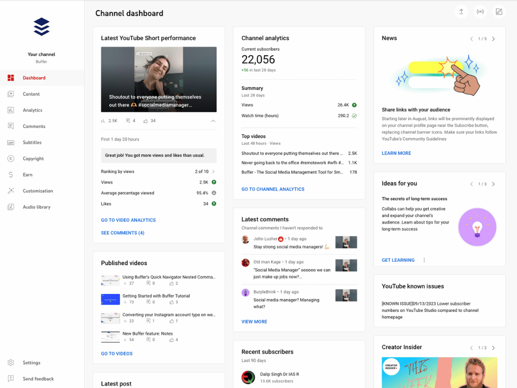Open the Audio library icon

(x=11, y=207)
